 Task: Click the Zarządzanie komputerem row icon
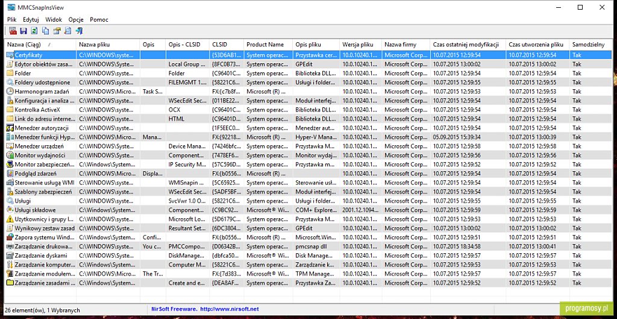point(10,265)
